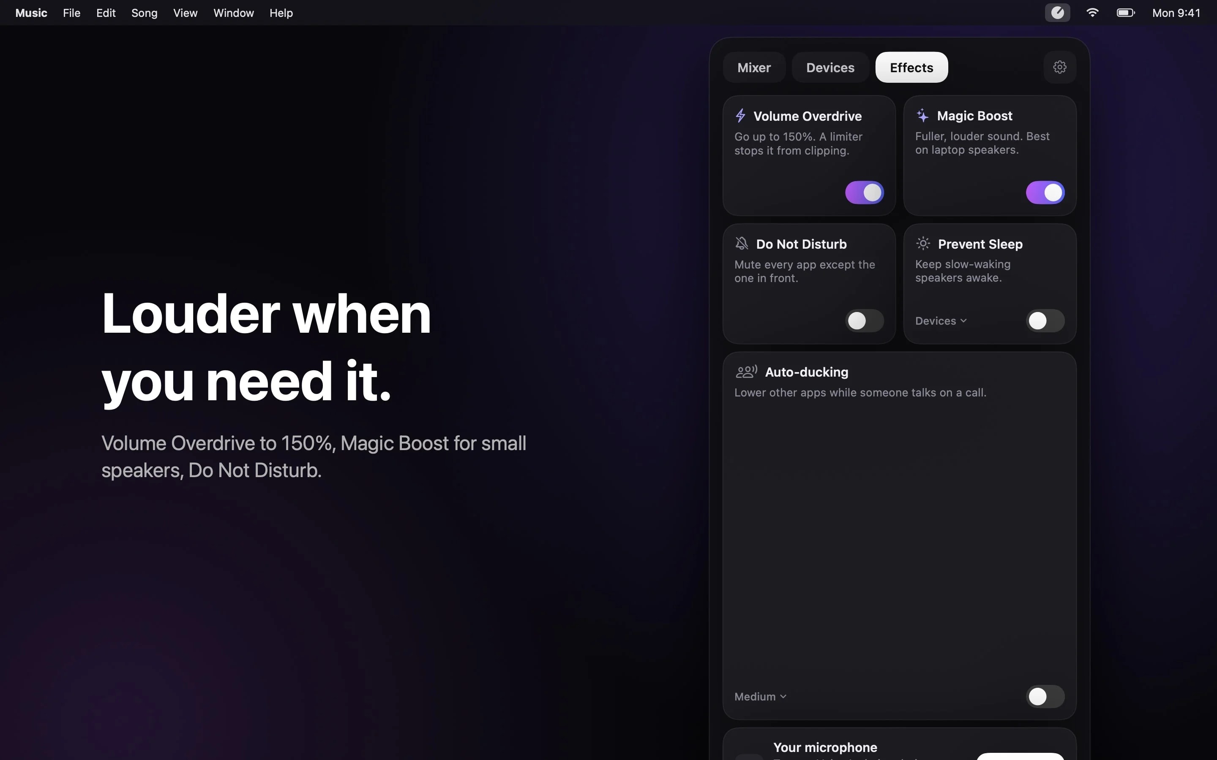Click the Do Not Disturb bell icon
This screenshot has height=760, width=1217.
(x=741, y=243)
